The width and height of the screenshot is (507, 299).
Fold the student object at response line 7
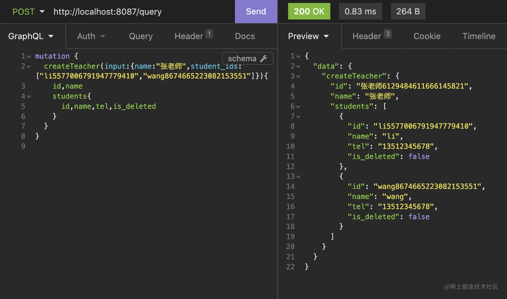(298, 117)
